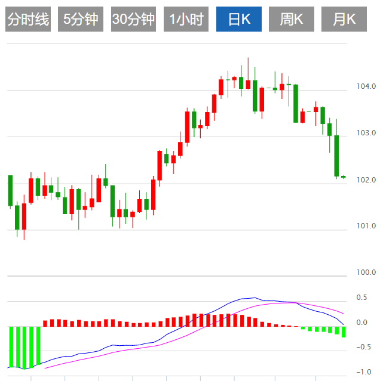Click the 102.0 price axis label
Screen dimensions: 380x381
(366, 180)
